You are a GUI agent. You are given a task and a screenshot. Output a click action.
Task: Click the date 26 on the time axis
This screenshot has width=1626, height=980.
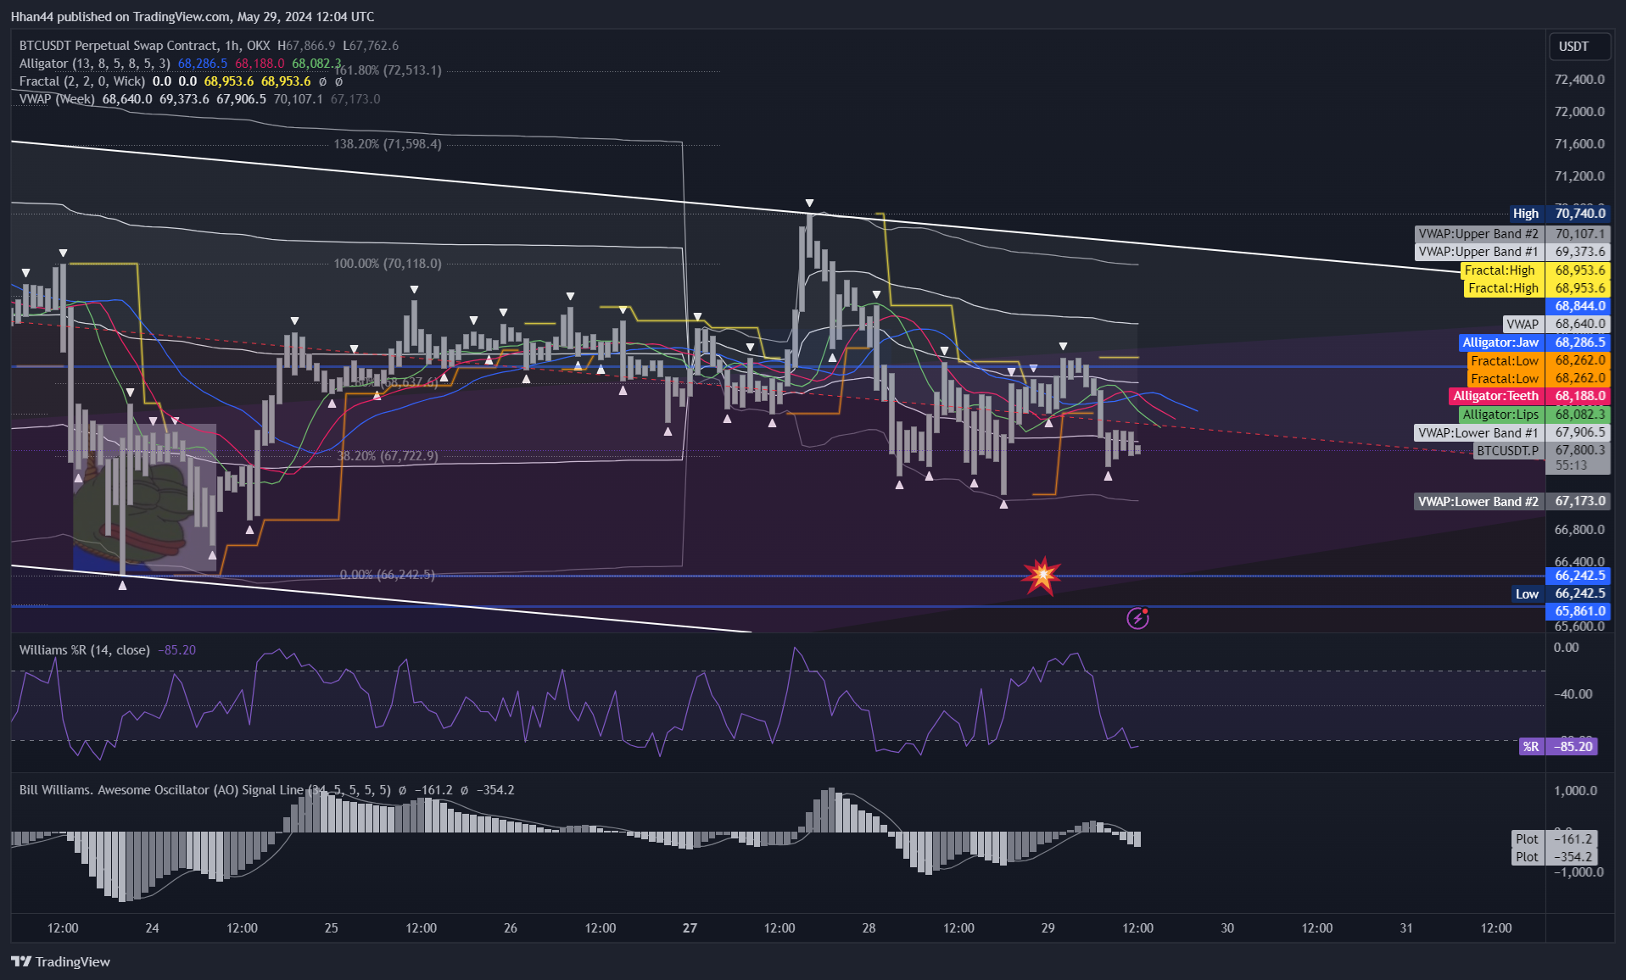pos(511,928)
